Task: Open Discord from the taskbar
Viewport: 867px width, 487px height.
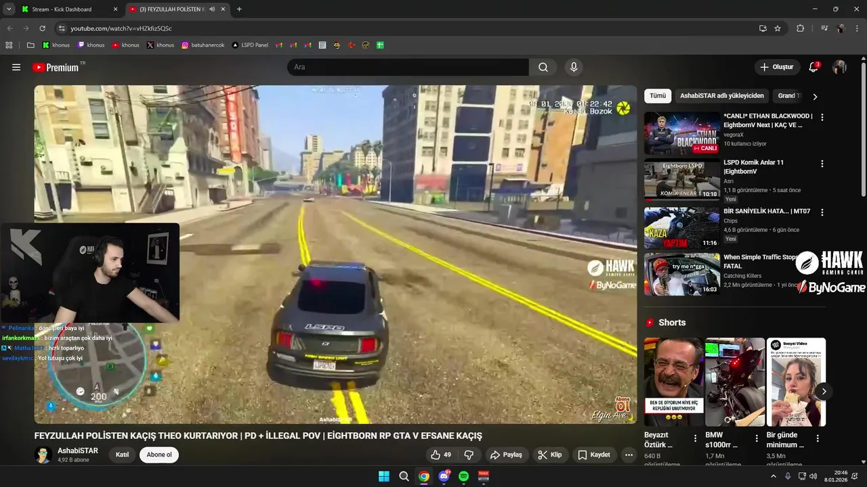Action: click(444, 476)
